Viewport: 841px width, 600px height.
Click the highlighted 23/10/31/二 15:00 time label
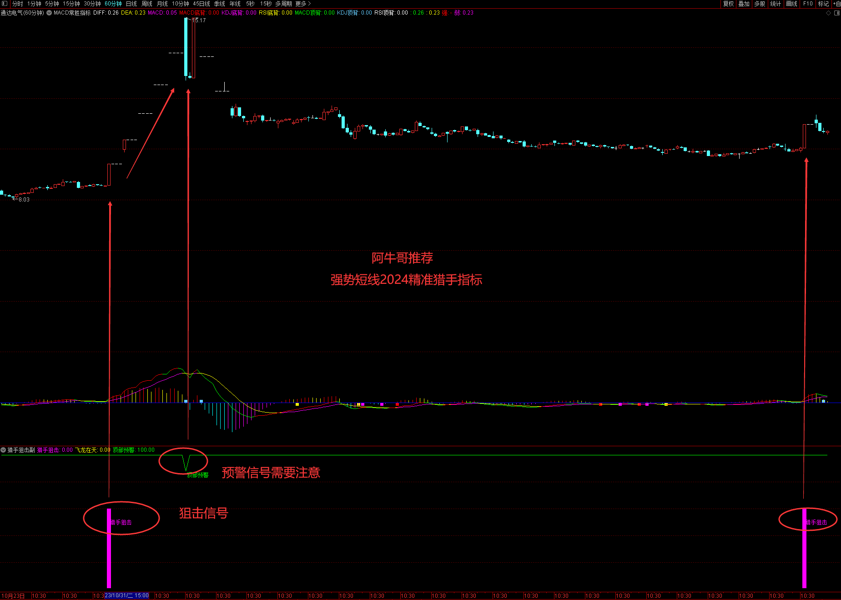pyautogui.click(x=127, y=595)
